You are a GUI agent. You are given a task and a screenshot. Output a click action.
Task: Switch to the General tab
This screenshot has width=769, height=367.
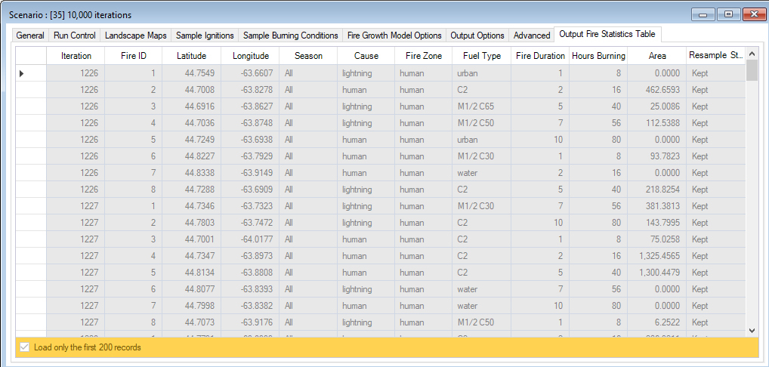pos(30,35)
